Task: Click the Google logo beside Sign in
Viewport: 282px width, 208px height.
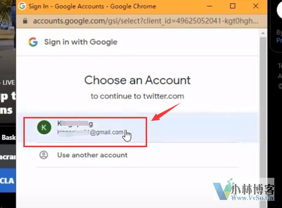Action: point(33,42)
